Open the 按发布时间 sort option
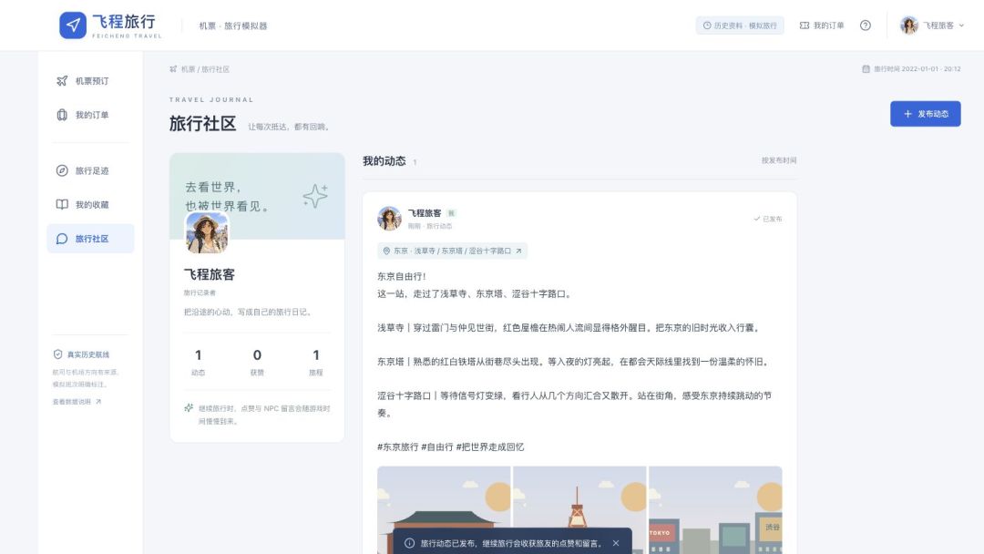This screenshot has width=984, height=554. [779, 160]
